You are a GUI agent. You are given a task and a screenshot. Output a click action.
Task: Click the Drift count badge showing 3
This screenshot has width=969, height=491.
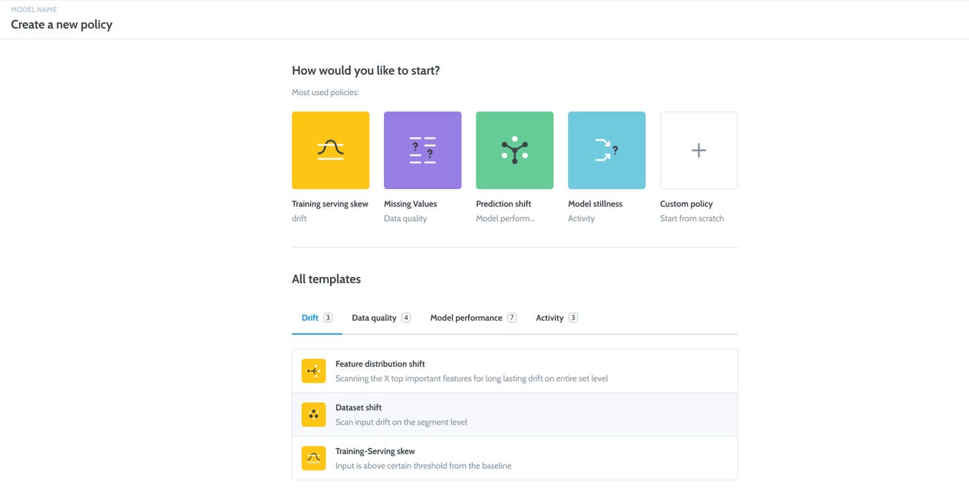327,317
